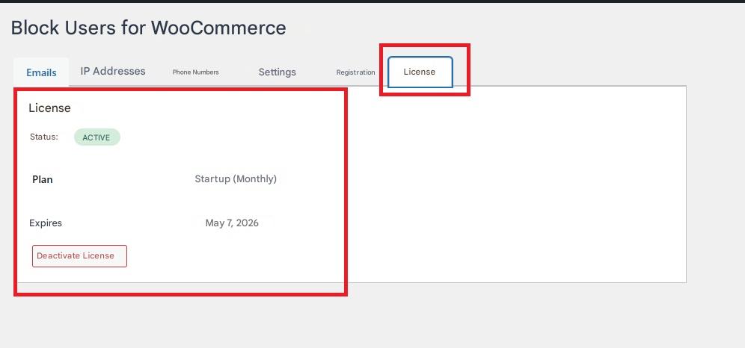
Task: Select the Phone Numbers tab
Action: point(195,72)
